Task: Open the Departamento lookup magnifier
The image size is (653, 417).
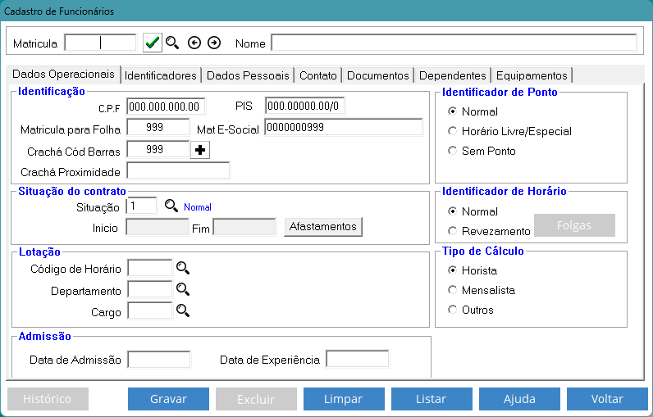Action: pos(183,289)
